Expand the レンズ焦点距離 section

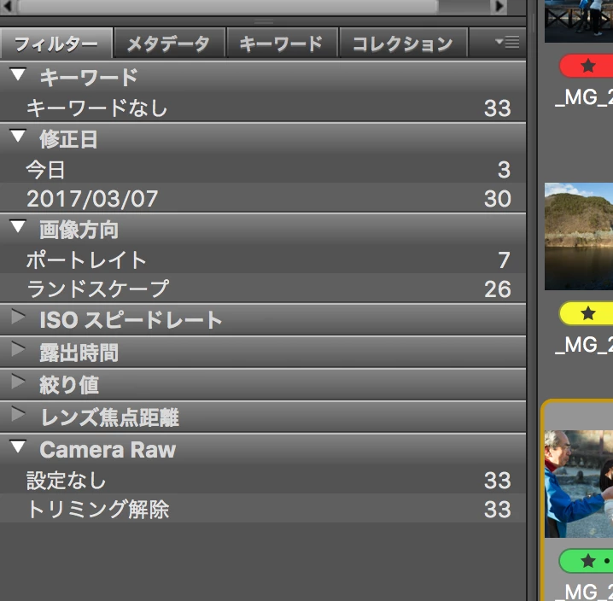[18, 414]
